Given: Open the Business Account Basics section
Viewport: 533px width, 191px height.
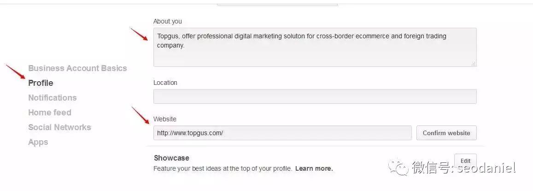Looking at the screenshot, I should point(77,68).
